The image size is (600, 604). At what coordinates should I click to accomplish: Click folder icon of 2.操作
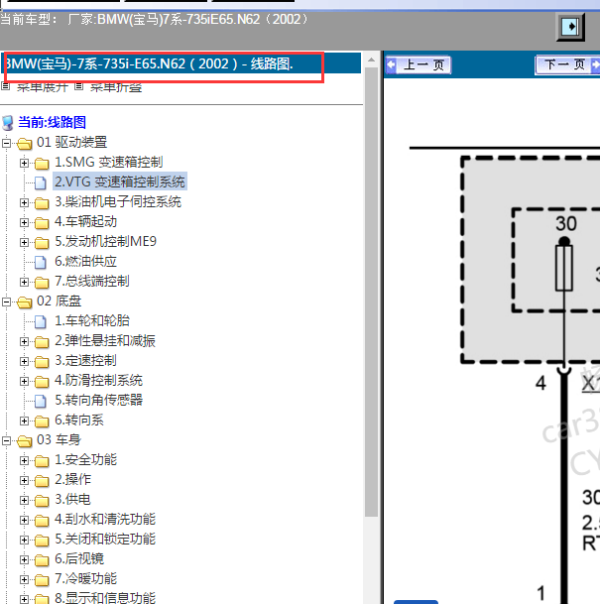42,481
